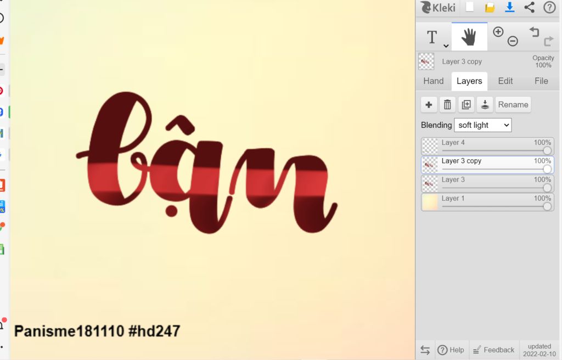Merge layer down with the merge icon

485,105
